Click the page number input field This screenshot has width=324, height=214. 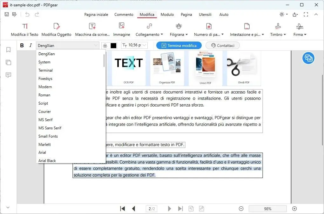152,209
